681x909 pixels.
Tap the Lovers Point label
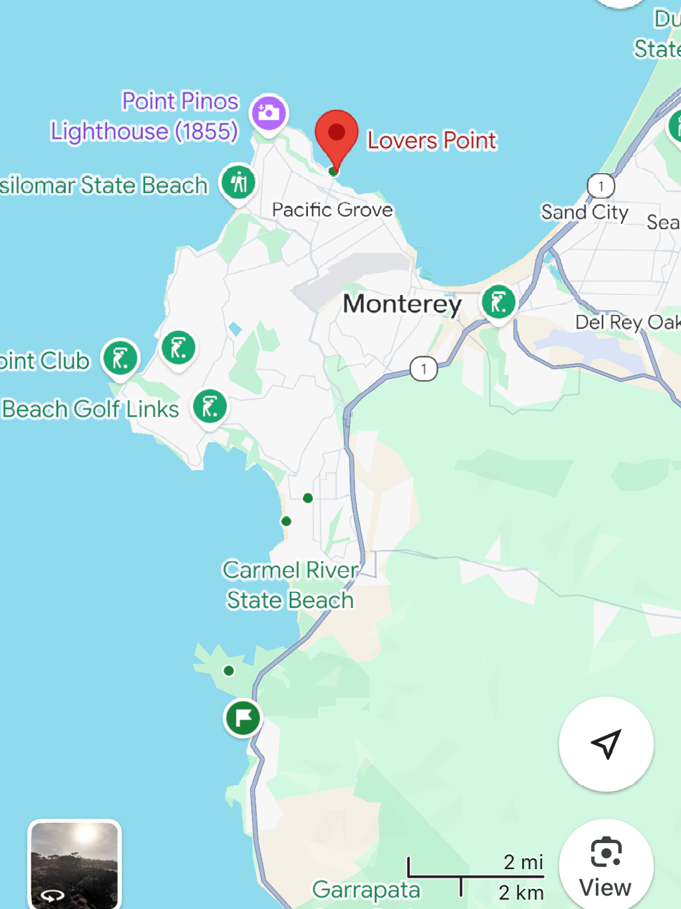[432, 141]
